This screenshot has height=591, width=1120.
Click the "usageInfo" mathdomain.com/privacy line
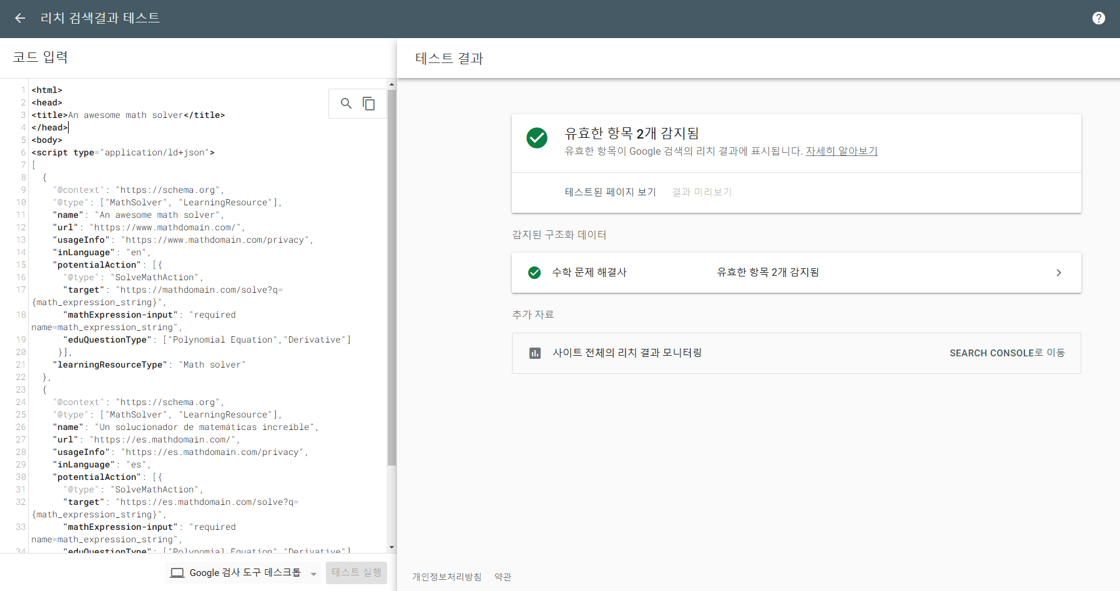tap(182, 240)
